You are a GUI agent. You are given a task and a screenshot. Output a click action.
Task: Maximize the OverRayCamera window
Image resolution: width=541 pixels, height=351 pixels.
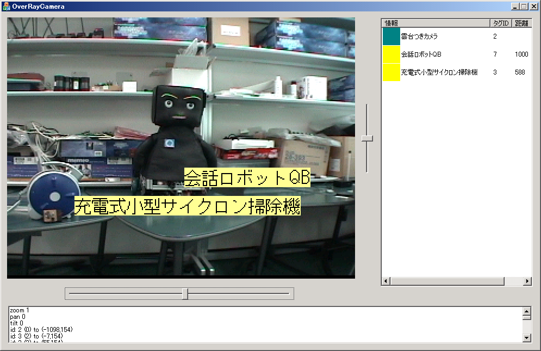click(x=524, y=7)
